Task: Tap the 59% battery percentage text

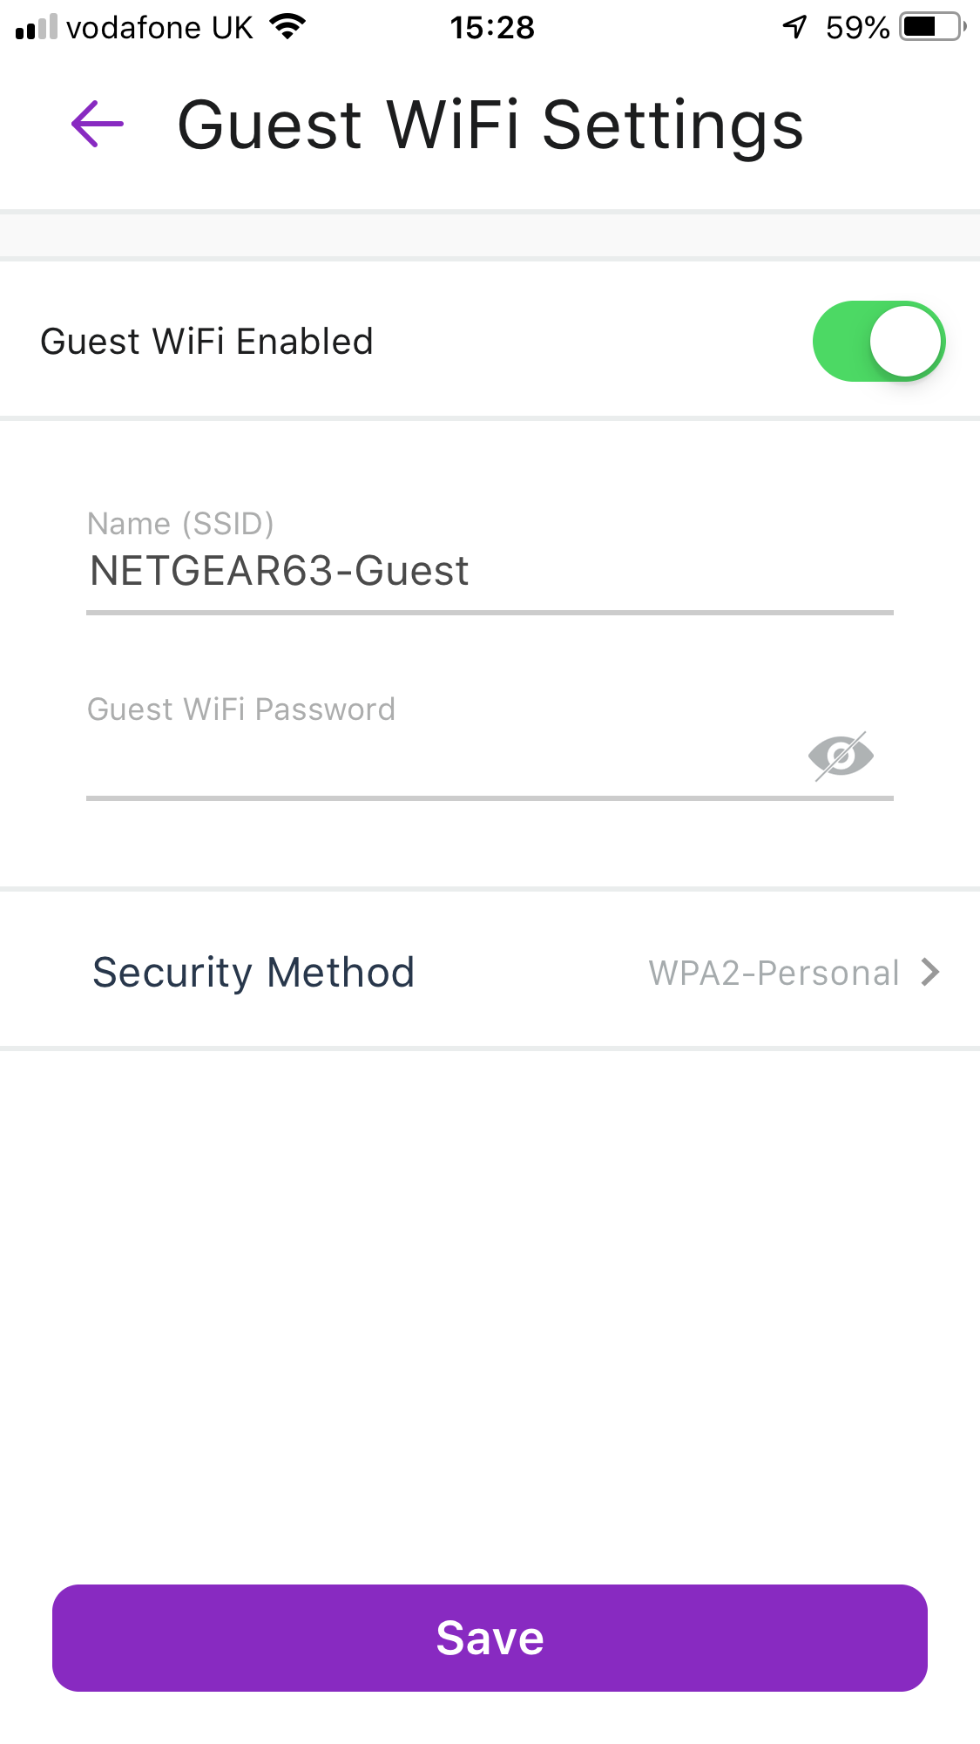Action: point(857,28)
